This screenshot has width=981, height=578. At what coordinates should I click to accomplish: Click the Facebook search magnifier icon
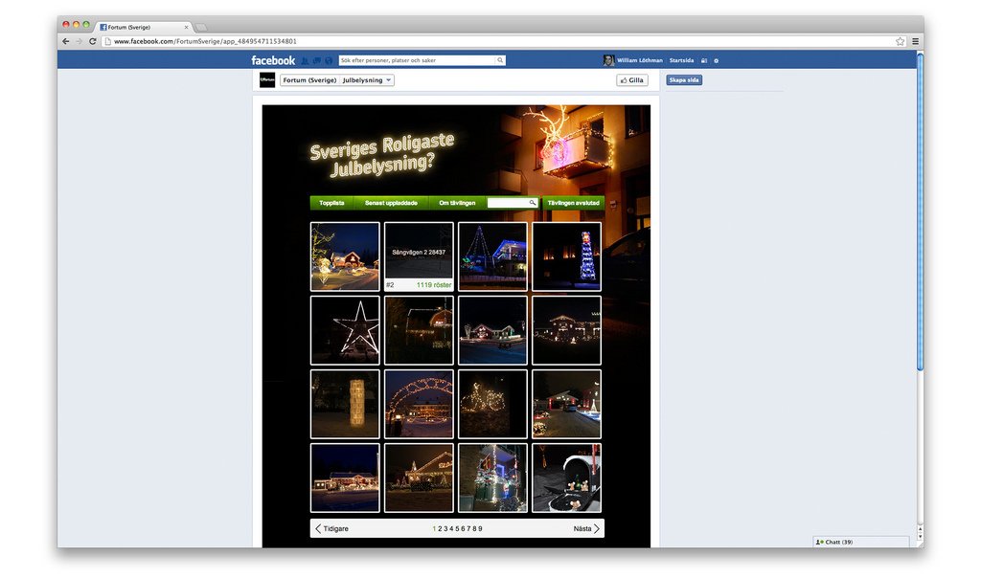500,60
